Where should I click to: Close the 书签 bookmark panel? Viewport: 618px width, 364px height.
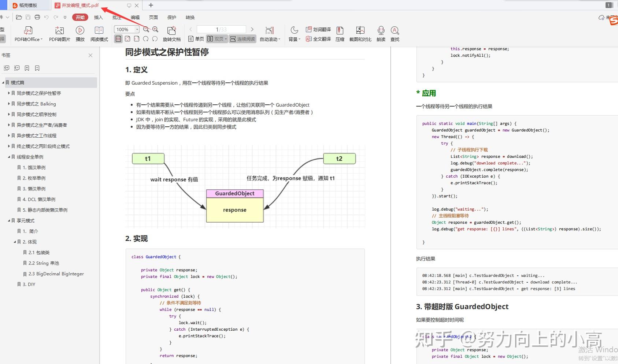[x=90, y=55]
